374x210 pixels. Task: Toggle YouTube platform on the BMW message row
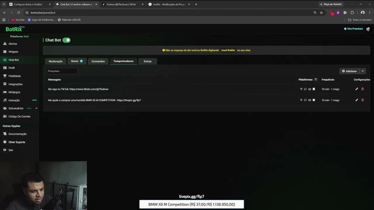tap(310, 100)
